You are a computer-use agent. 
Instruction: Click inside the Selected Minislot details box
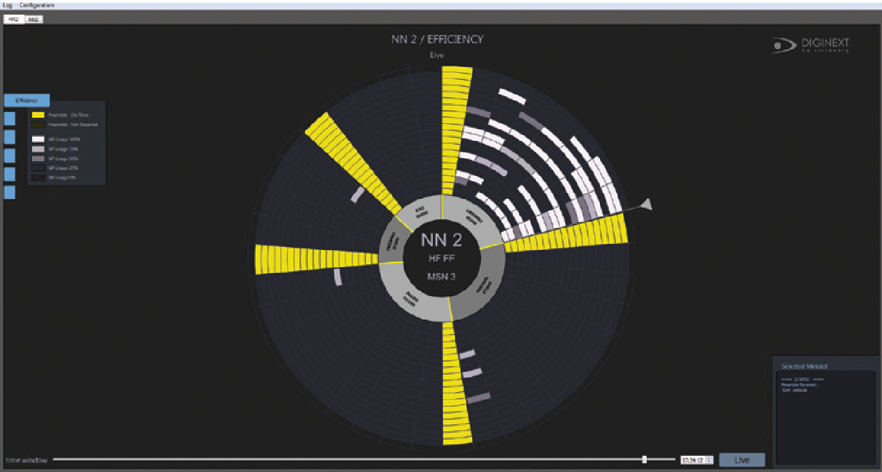point(826,418)
